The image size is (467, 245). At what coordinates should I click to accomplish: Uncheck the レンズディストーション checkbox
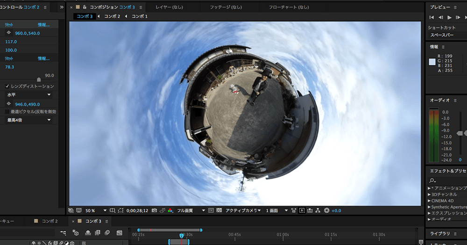tap(7, 86)
